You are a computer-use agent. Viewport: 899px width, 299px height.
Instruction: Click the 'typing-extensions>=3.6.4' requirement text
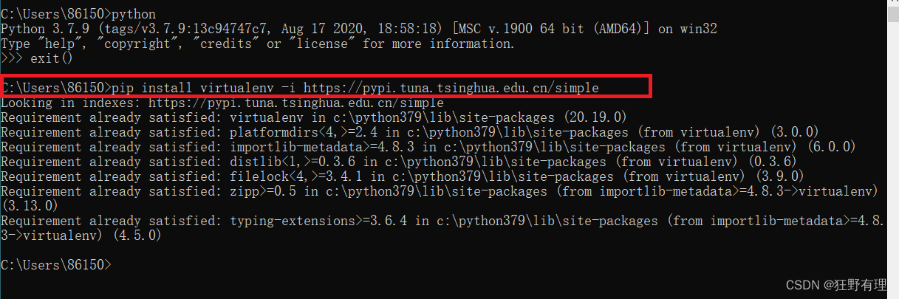[x=319, y=221]
